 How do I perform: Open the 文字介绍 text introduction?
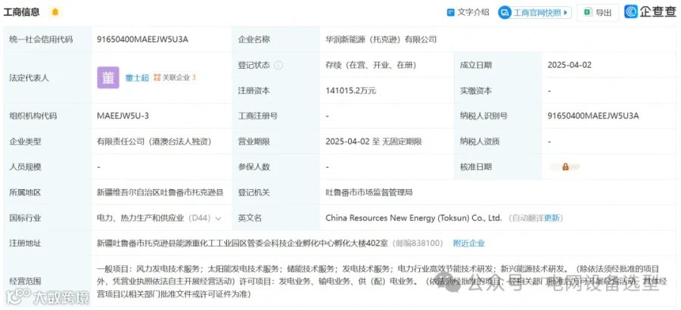point(468,12)
